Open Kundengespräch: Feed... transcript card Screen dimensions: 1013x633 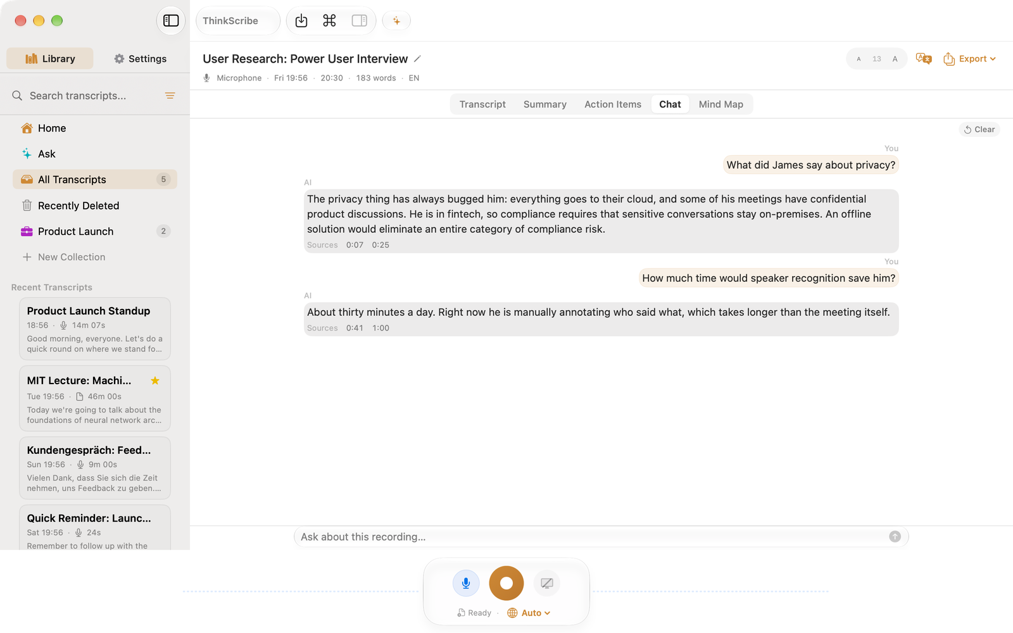(95, 468)
